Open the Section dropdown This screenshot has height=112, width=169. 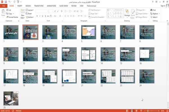pyautogui.click(x=30, y=17)
